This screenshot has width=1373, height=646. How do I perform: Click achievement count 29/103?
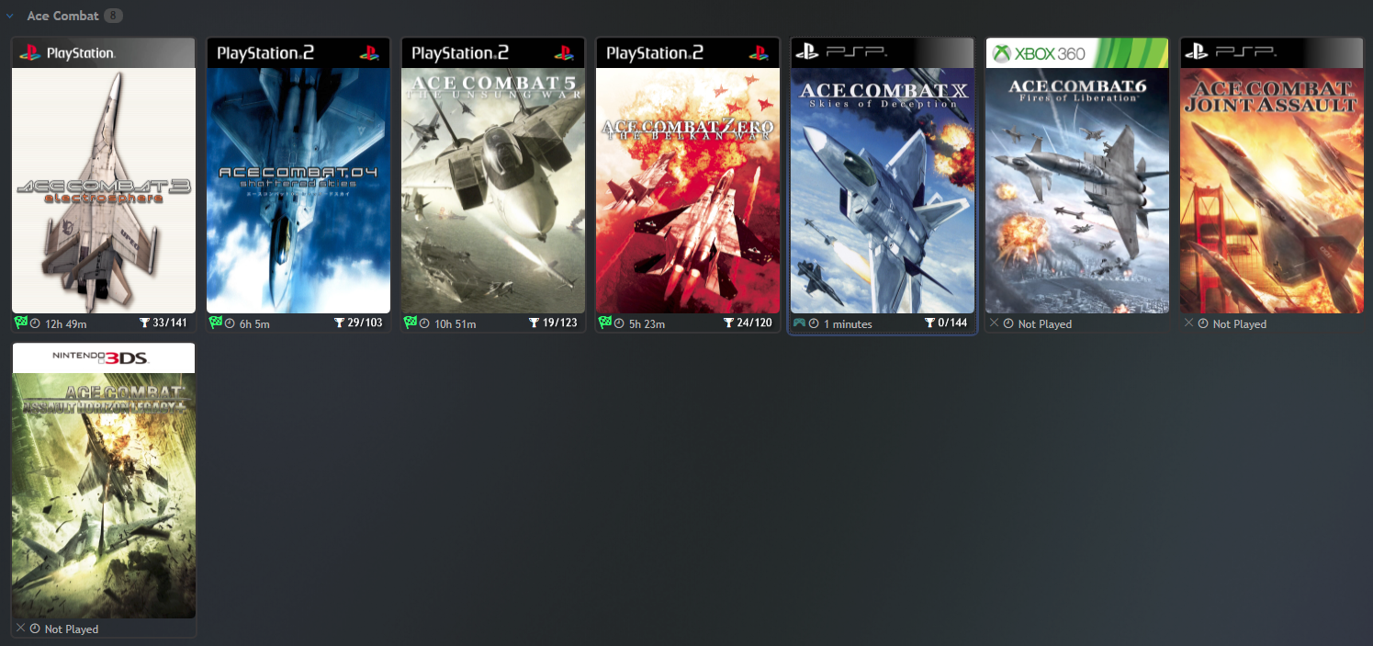click(365, 323)
